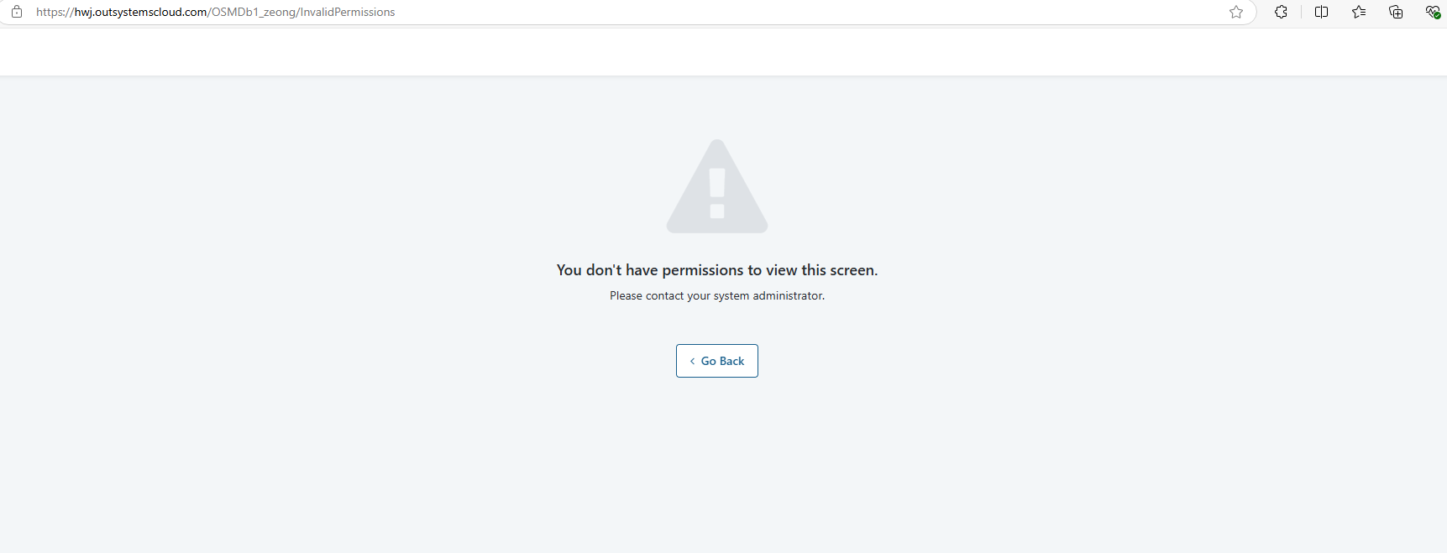This screenshot has width=1447, height=553.
Task: Click the InvalidPermissions part of the URL
Action: tap(348, 12)
